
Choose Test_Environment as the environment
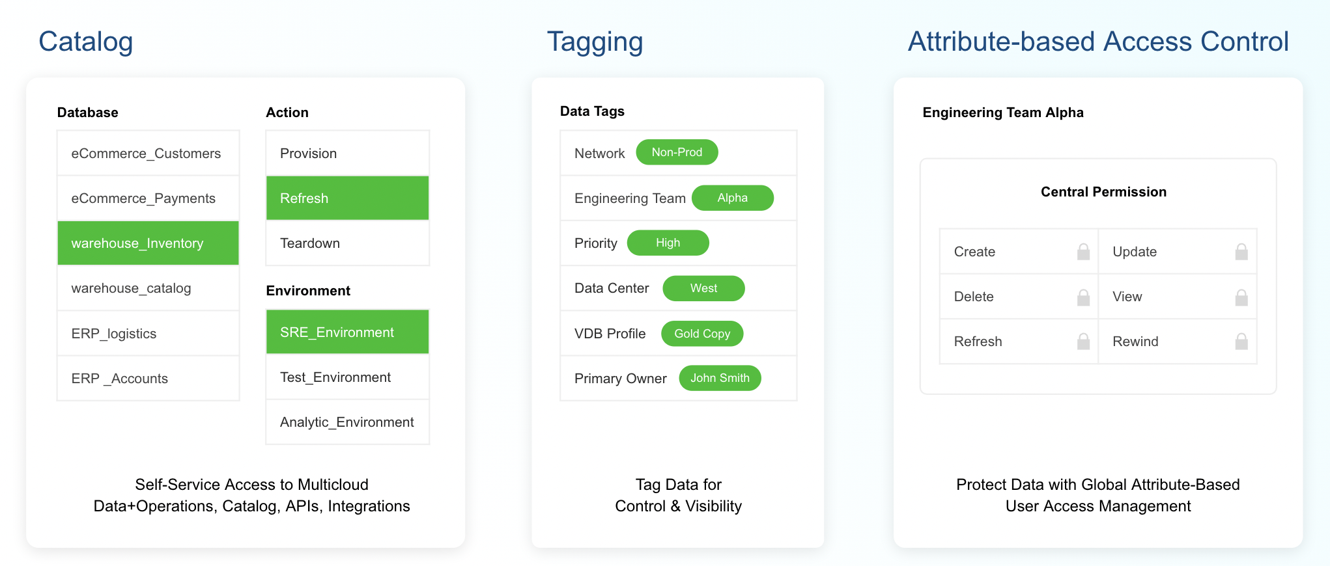tap(347, 377)
